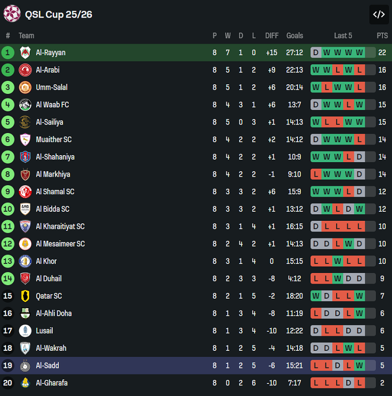The width and height of the screenshot is (392, 396).
Task: Click the Al Shamal SC team crest
Action: click(25, 192)
